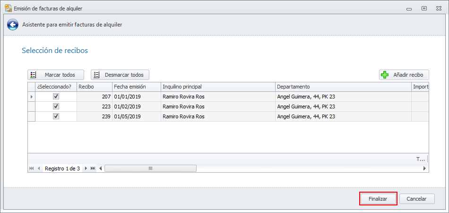Click the app icon in title bar
The width and height of the screenshot is (449, 213).
tap(9, 9)
